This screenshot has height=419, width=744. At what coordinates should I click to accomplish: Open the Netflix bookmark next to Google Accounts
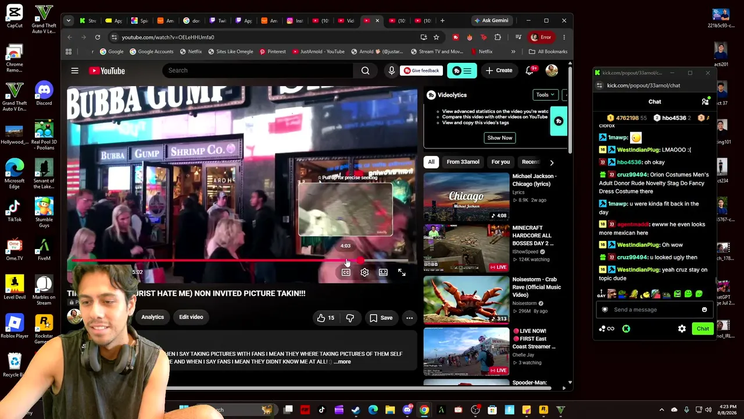(191, 51)
